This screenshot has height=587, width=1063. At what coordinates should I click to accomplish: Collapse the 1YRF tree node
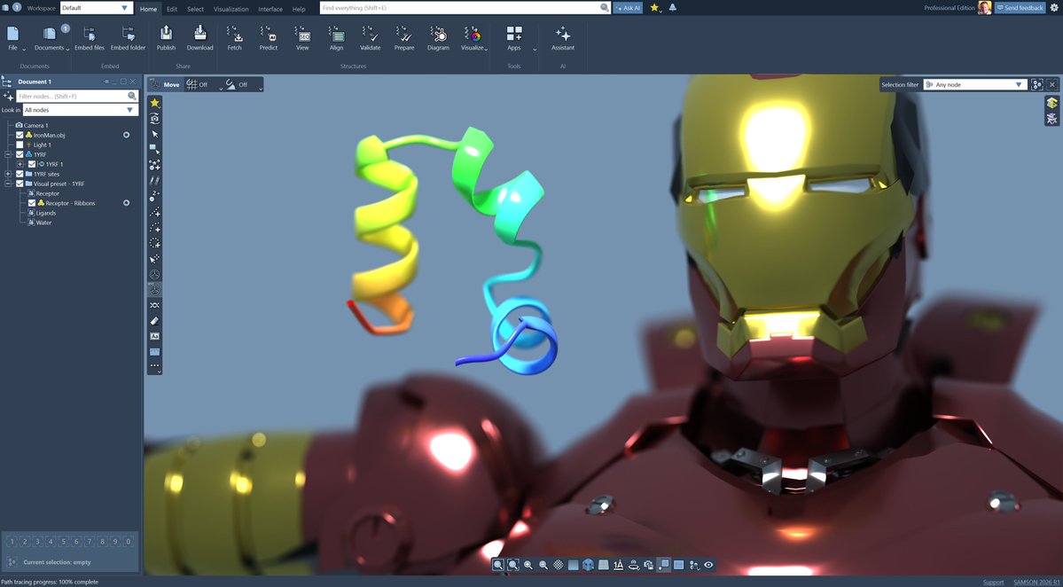(x=9, y=154)
